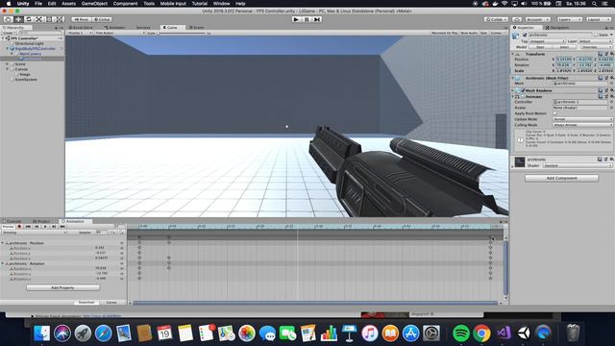Toggle animation recording with the red Record button
This screenshot has width=615, height=346.
click(19, 227)
